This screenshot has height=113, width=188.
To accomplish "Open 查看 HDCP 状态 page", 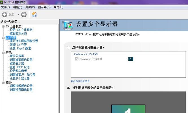I will (x=20, y=67).
